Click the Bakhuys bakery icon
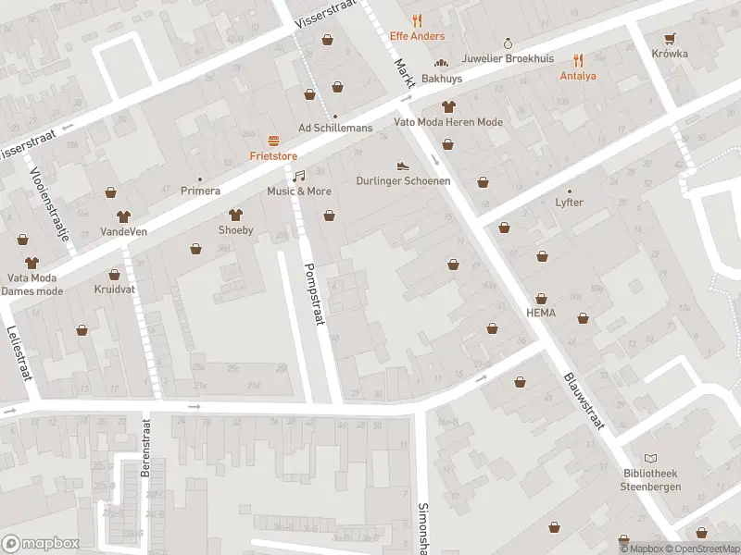This screenshot has width=741, height=555. point(442,63)
